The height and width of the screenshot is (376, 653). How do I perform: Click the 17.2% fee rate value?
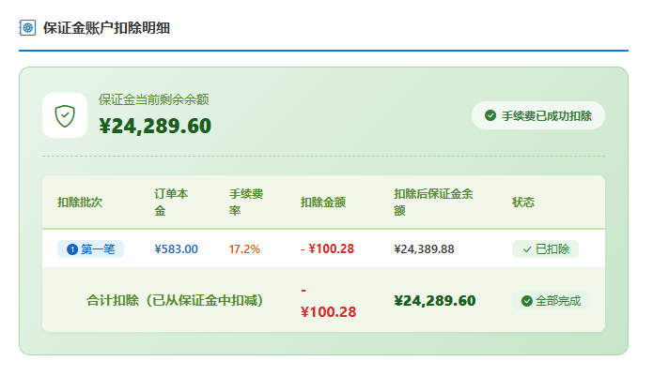click(244, 249)
